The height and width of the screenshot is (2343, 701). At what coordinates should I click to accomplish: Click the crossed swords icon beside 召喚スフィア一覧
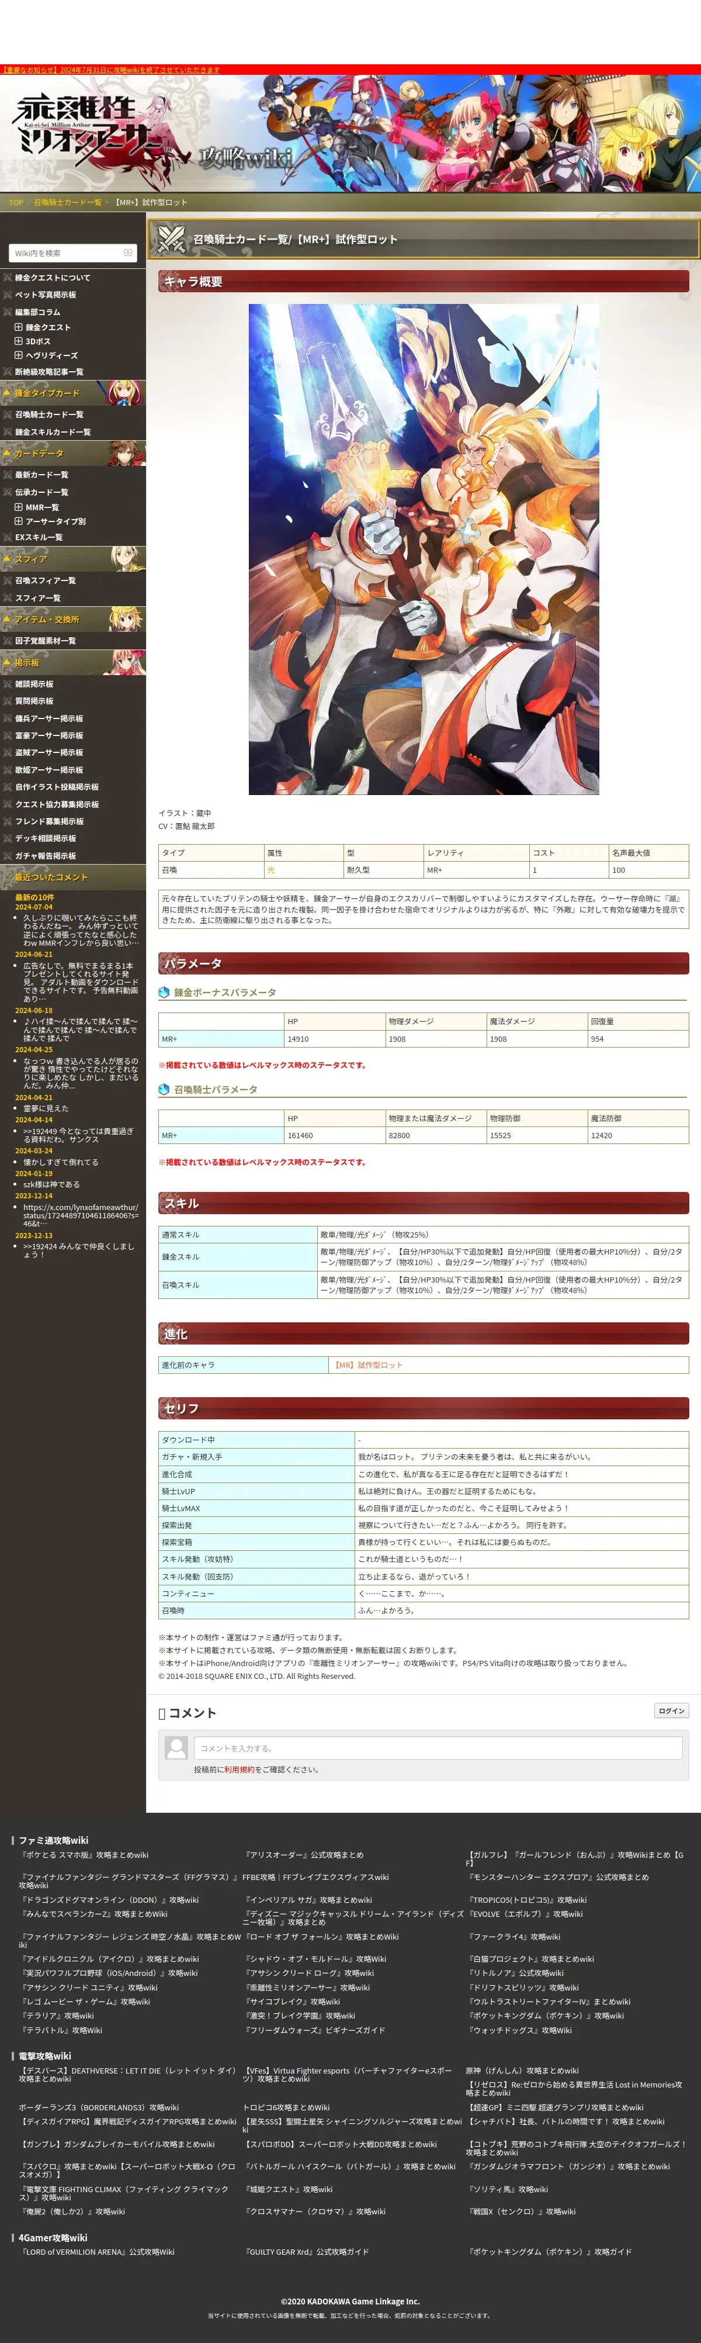click(x=7, y=580)
